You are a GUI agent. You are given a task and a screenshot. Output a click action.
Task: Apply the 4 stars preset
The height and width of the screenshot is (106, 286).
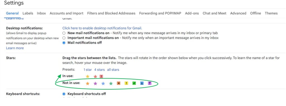(99, 70)
